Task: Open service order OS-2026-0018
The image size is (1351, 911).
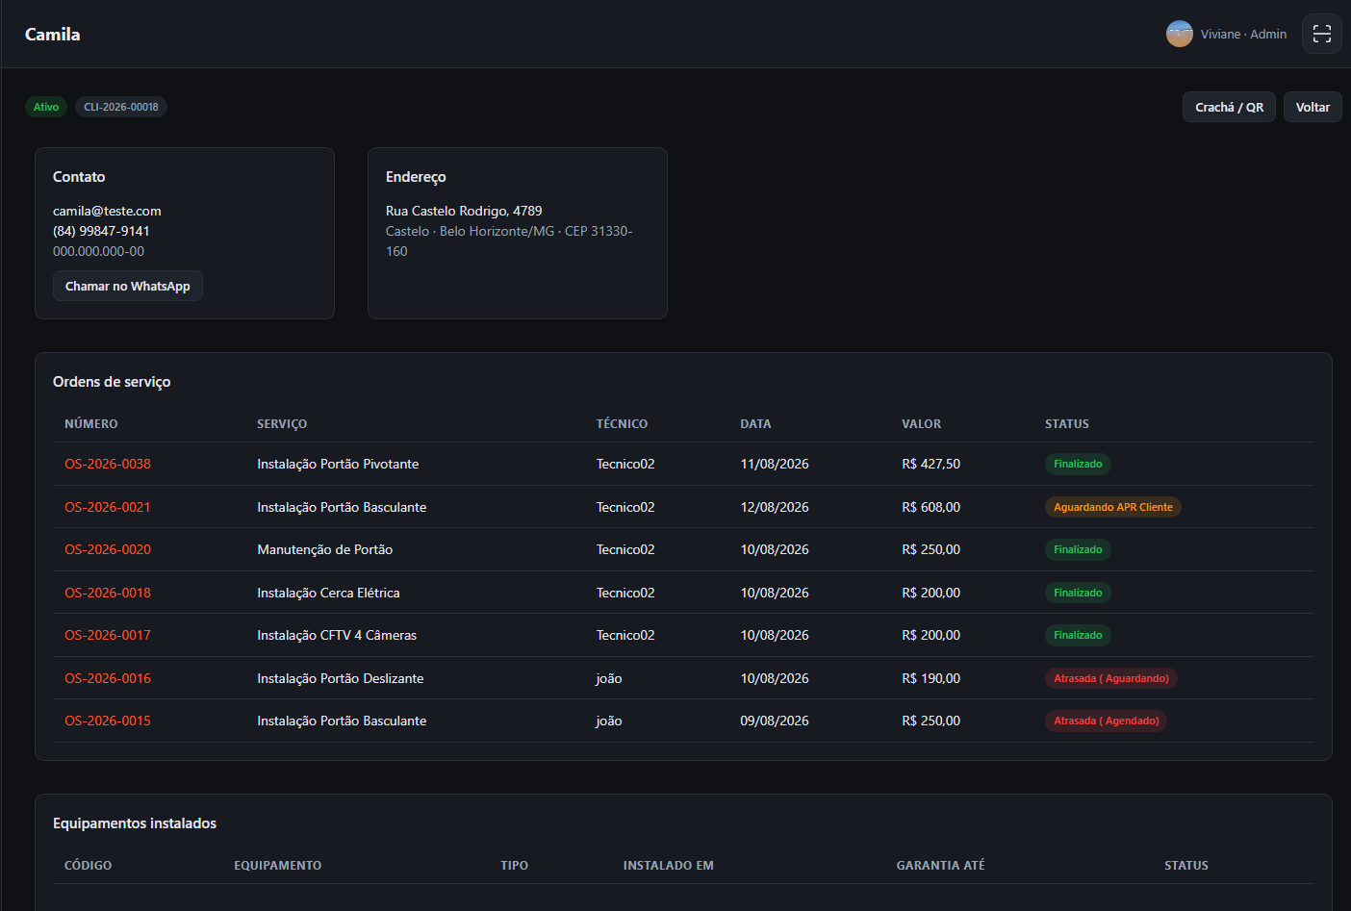Action: 108,593
